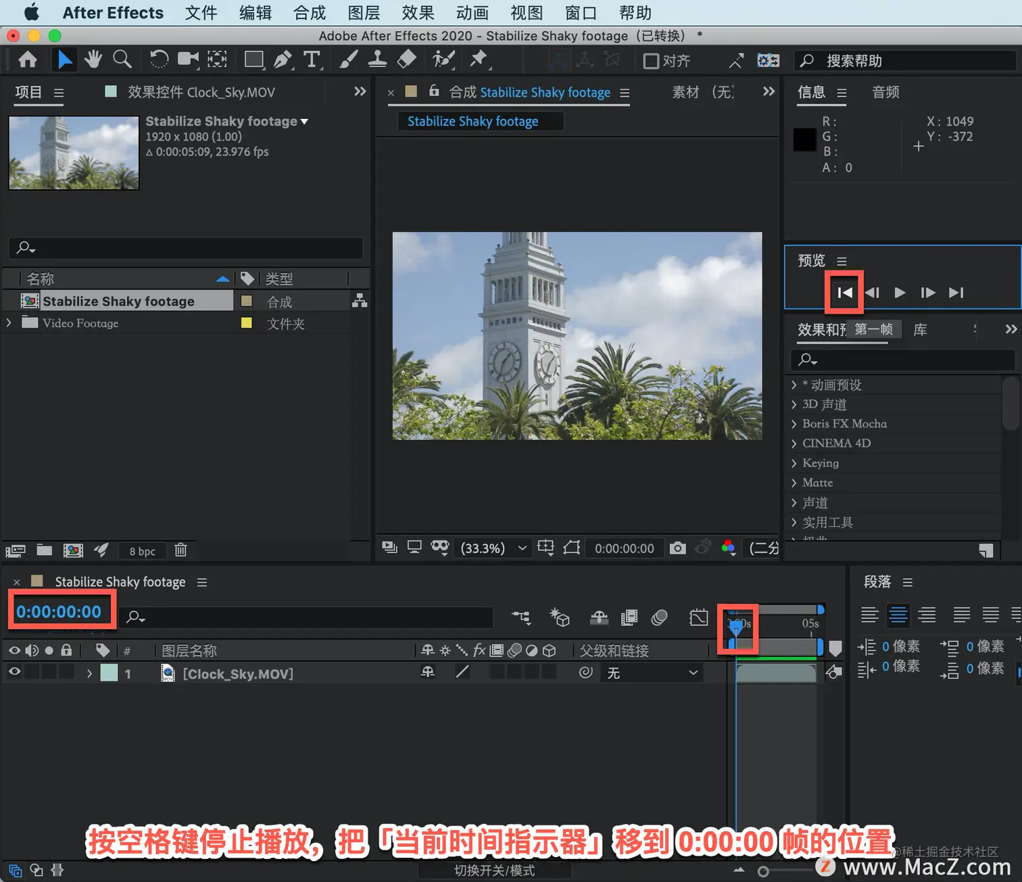Go to first frame in preview panel

coord(844,293)
